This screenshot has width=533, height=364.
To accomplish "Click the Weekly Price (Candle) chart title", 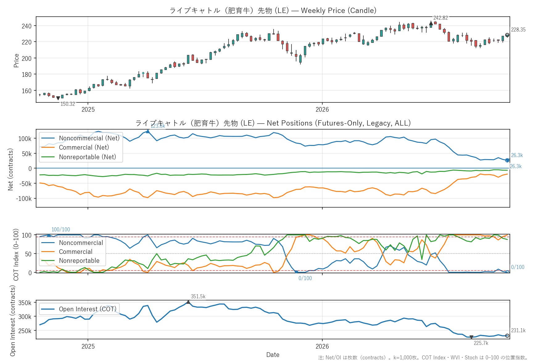I will pyautogui.click(x=273, y=10).
